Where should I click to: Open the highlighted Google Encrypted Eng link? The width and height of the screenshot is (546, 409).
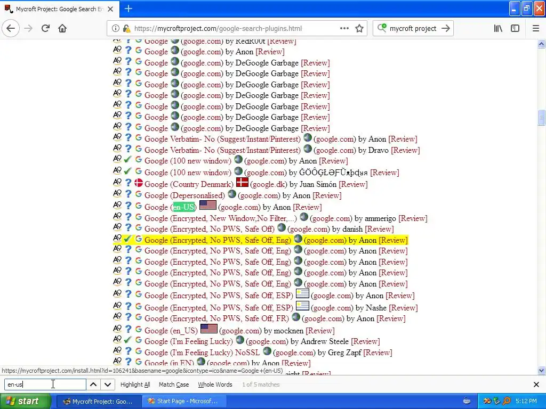coord(218,240)
